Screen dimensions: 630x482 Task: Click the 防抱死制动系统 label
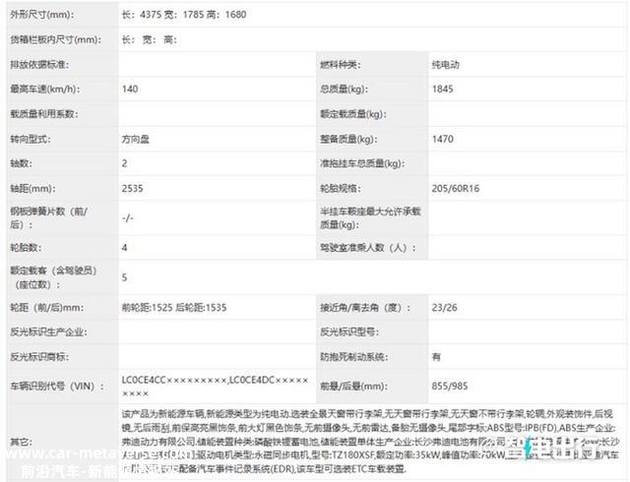353,357
